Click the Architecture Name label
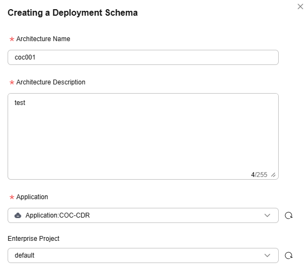Image resolution: width=308 pixels, height=269 pixels. pyautogui.click(x=43, y=39)
